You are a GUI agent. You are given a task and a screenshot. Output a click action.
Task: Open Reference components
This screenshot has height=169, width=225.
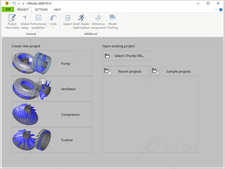[99, 21]
